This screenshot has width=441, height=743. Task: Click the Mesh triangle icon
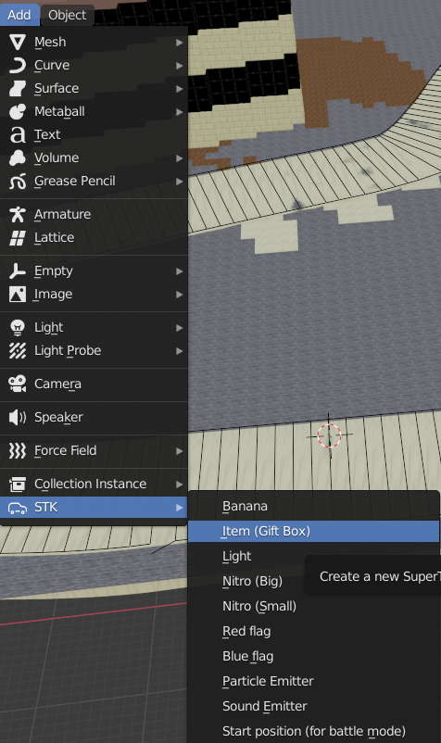pyautogui.click(x=18, y=43)
